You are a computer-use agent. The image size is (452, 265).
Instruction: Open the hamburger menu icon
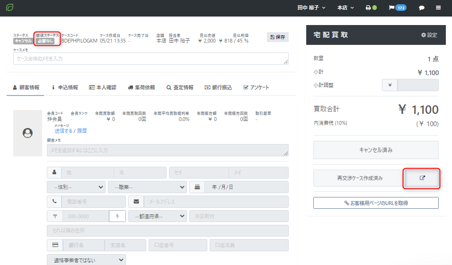pos(439,8)
